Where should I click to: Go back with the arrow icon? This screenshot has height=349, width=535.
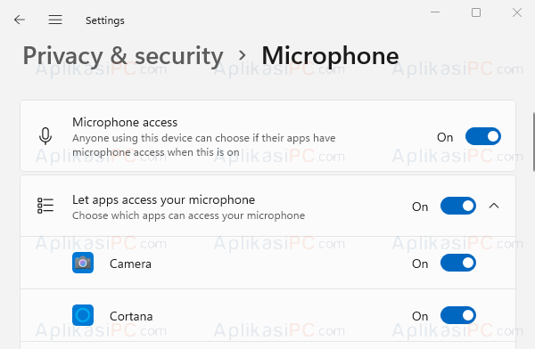click(x=20, y=20)
